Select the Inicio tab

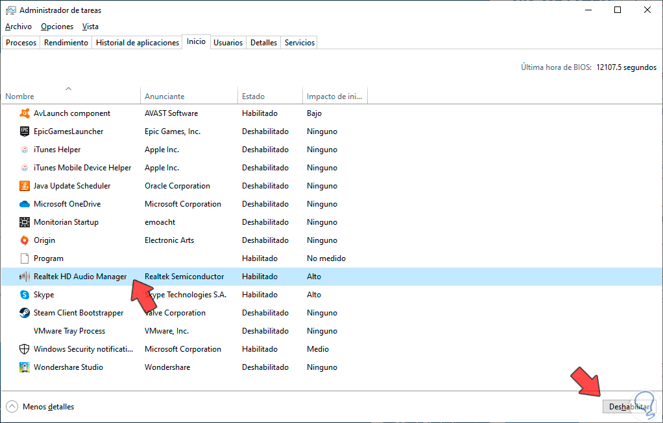[x=196, y=42]
